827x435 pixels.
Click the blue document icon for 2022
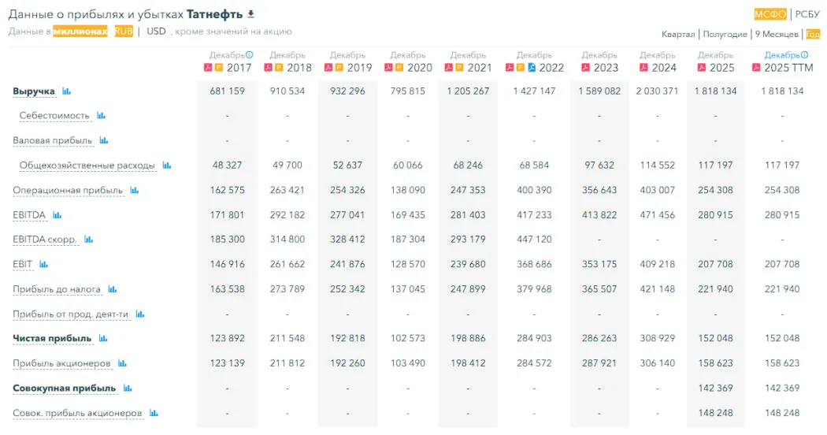[x=532, y=68]
